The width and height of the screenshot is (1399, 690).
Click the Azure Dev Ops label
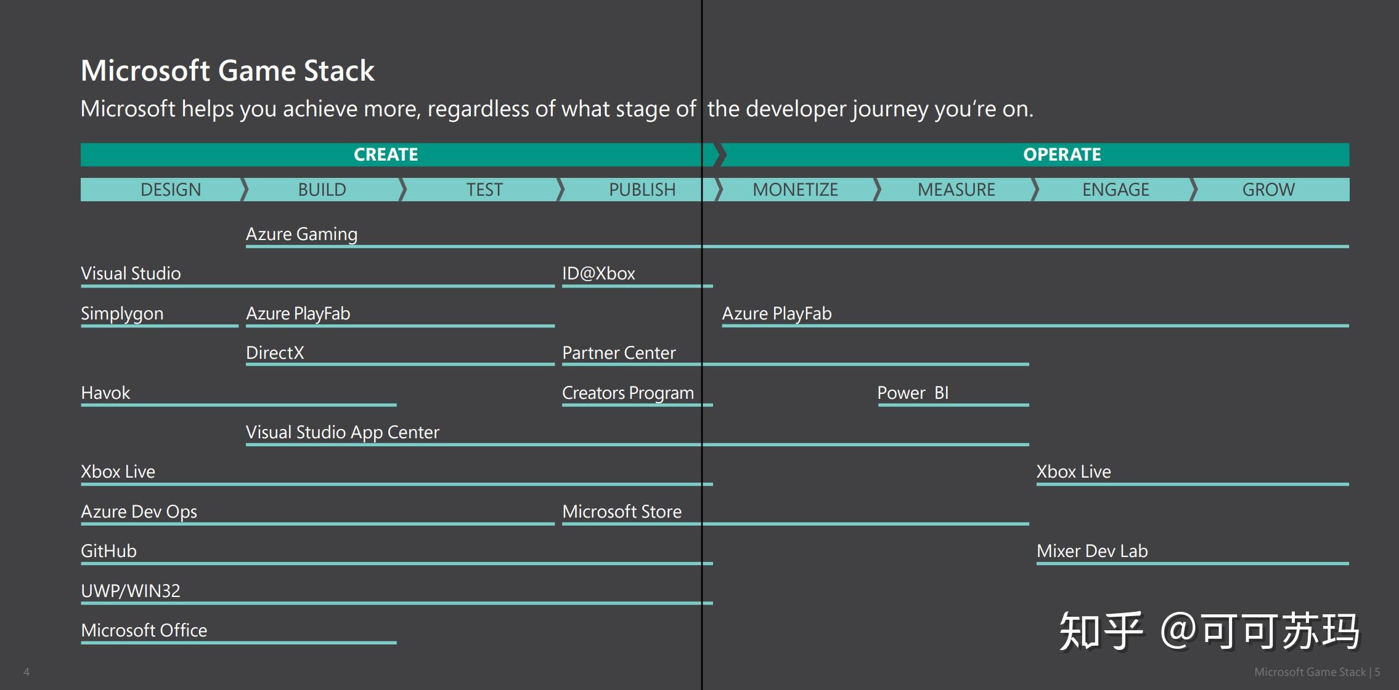(139, 512)
